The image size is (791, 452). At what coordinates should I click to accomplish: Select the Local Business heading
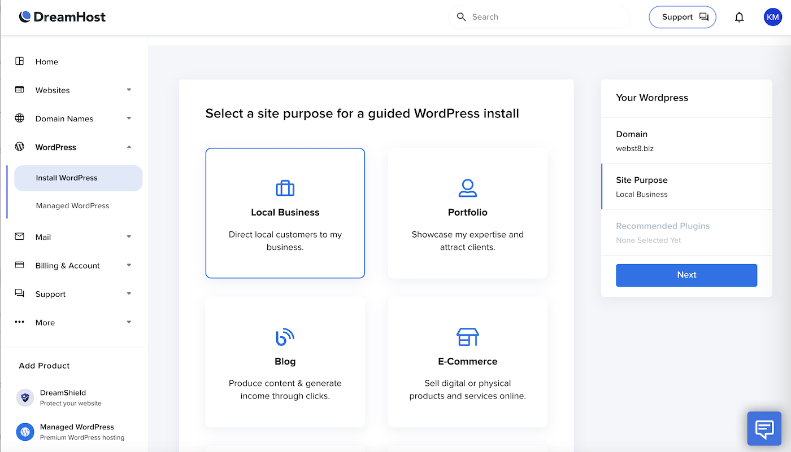click(285, 212)
